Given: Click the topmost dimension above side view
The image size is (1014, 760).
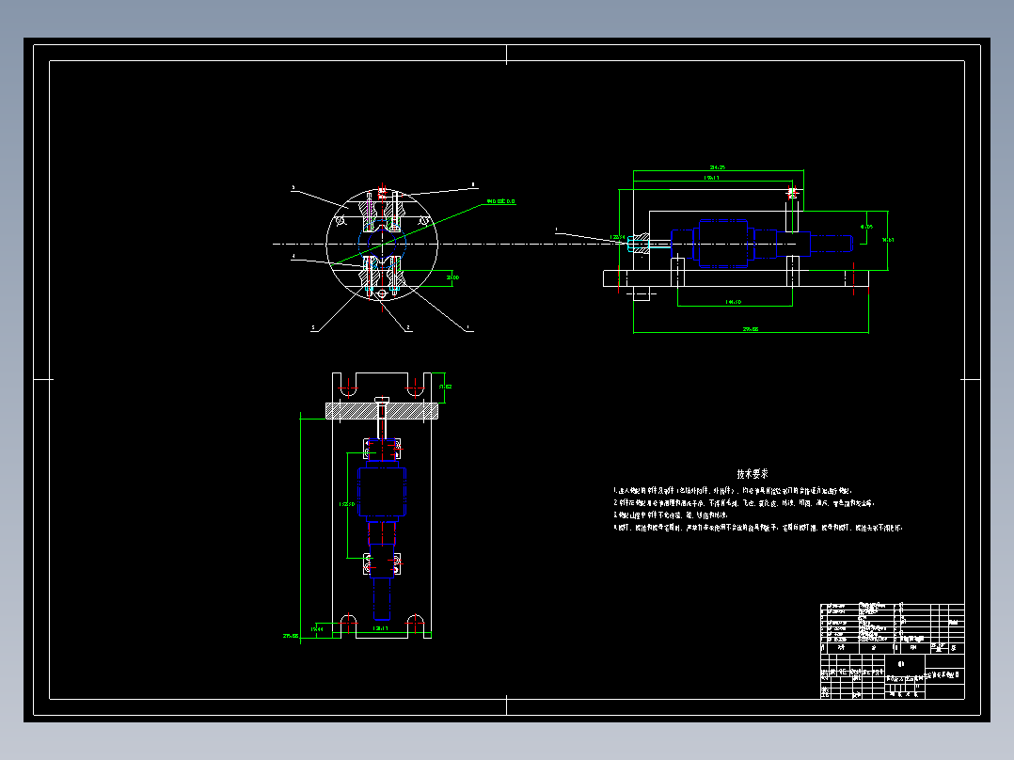Looking at the screenshot, I should point(718,167).
